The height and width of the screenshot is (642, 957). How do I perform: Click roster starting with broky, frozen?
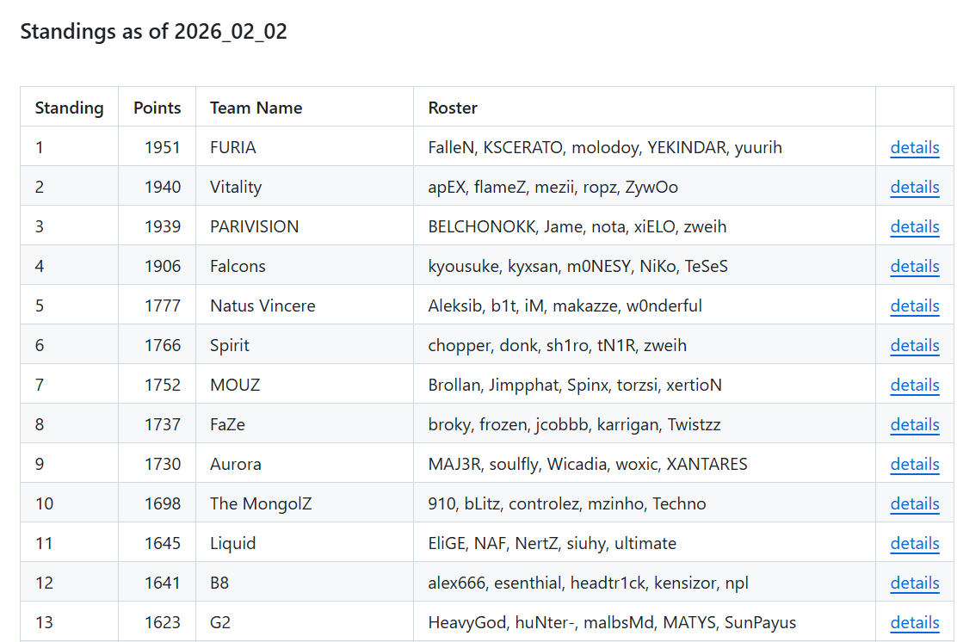pos(574,425)
